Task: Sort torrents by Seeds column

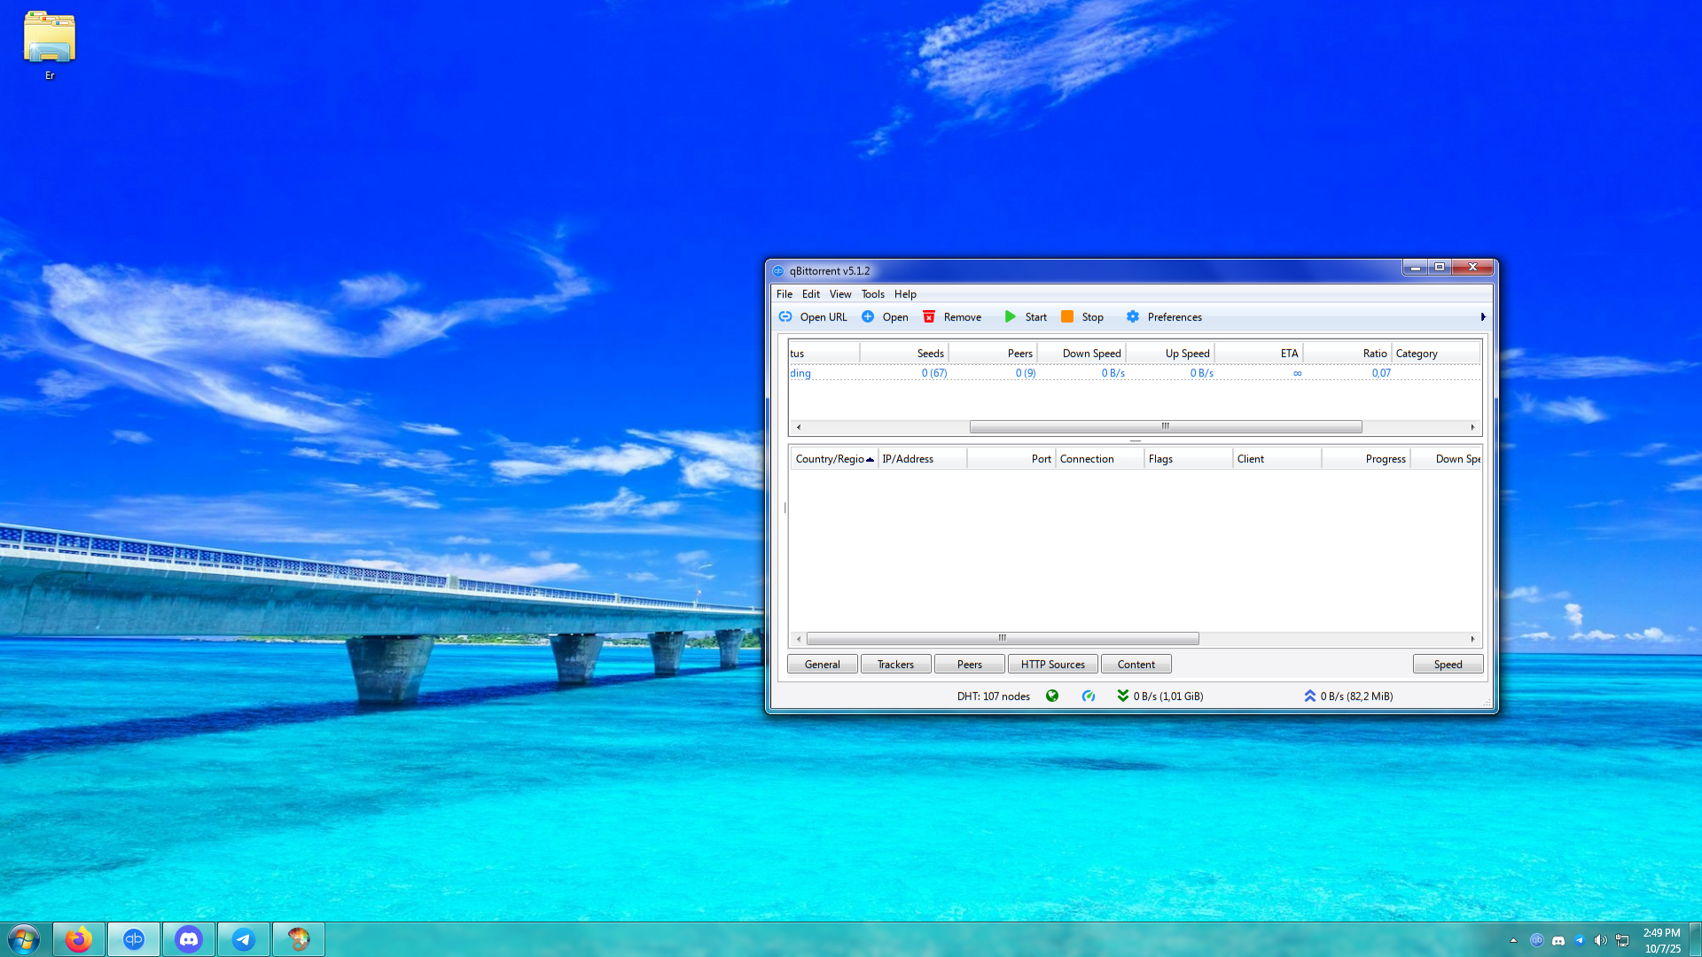Action: pos(904,354)
